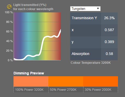Click the y value 0.389

pyautogui.click(x=109, y=42)
